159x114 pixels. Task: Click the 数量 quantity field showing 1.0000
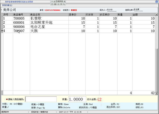77,99
